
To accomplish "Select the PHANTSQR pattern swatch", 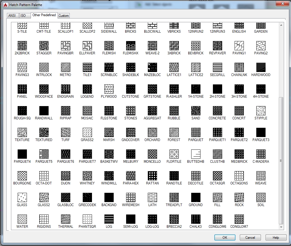I will tap(87, 219).
